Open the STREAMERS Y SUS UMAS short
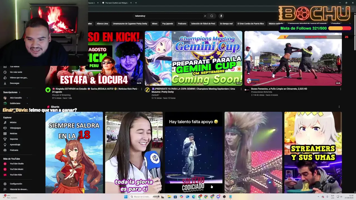The image size is (356, 200). 313,152
